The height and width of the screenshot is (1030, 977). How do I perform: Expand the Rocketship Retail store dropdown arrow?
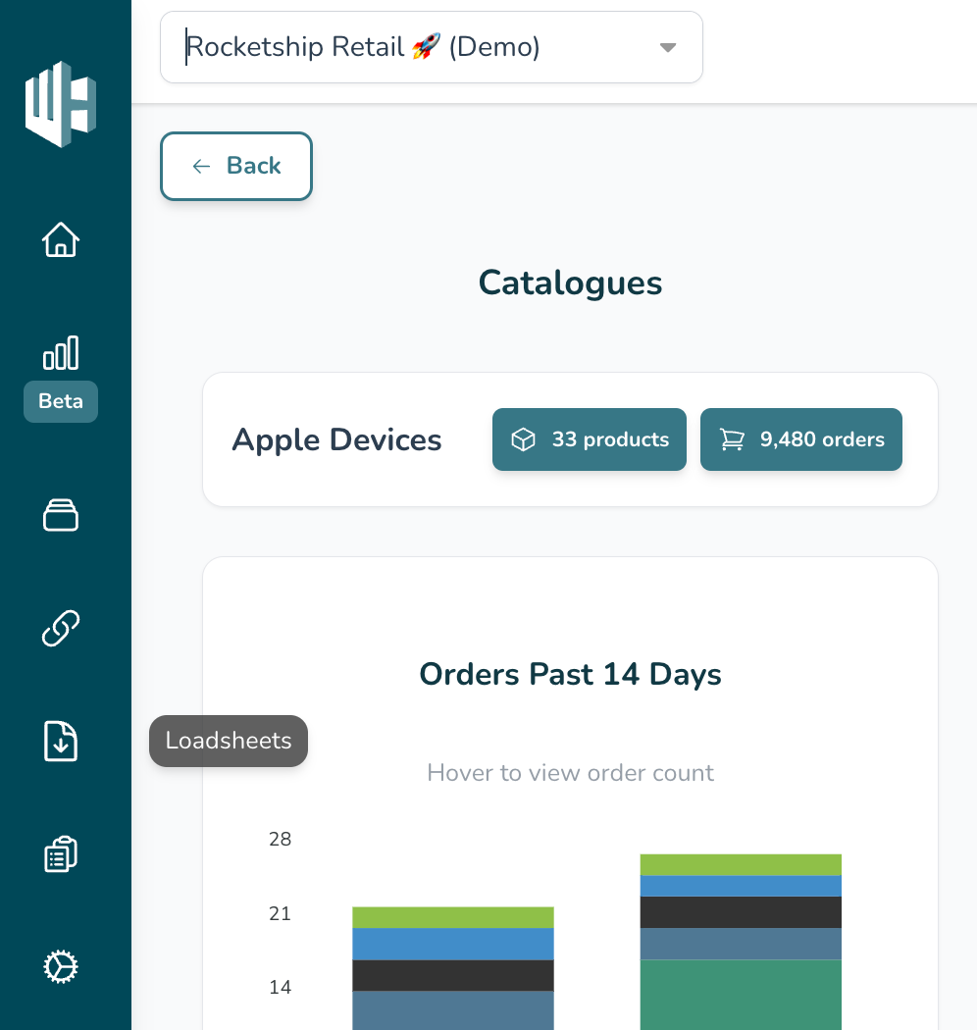click(x=668, y=47)
